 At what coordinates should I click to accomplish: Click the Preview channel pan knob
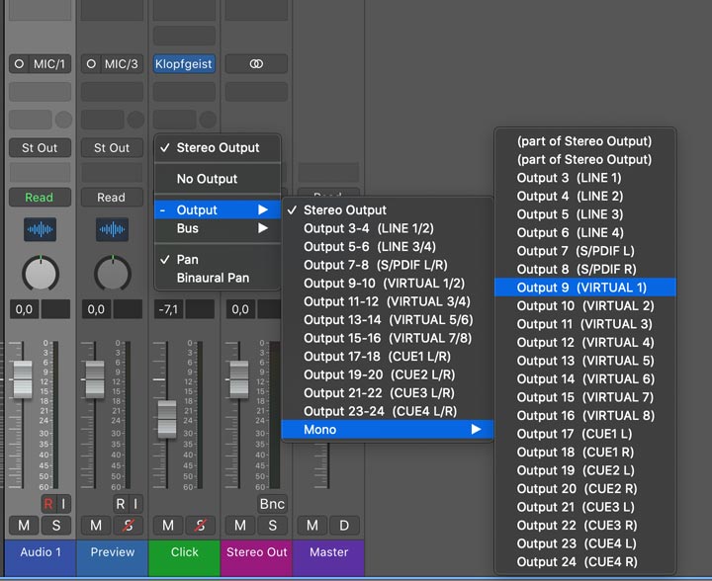pos(113,274)
